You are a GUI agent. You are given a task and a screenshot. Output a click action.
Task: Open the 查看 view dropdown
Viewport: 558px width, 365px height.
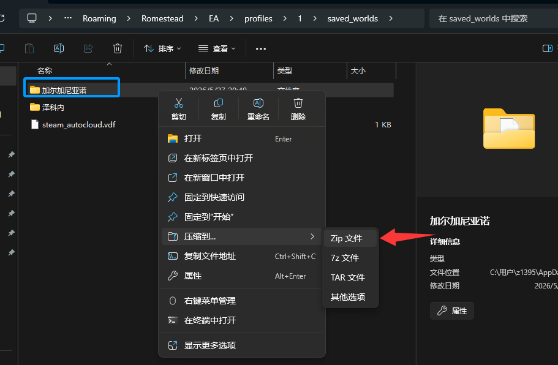coord(217,48)
